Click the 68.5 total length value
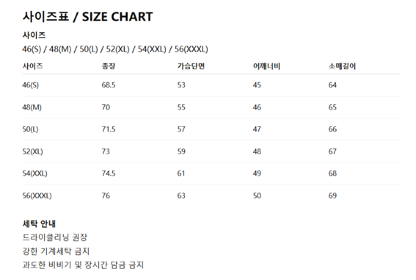416x280 pixels. point(108,85)
